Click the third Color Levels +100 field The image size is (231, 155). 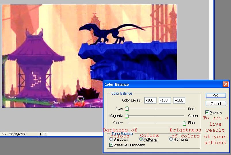(x=179, y=100)
